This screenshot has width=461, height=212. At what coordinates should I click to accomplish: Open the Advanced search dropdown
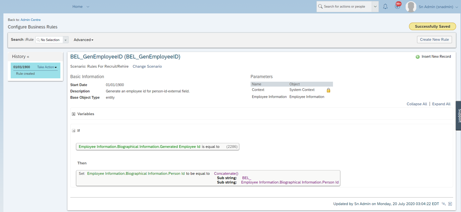point(84,40)
